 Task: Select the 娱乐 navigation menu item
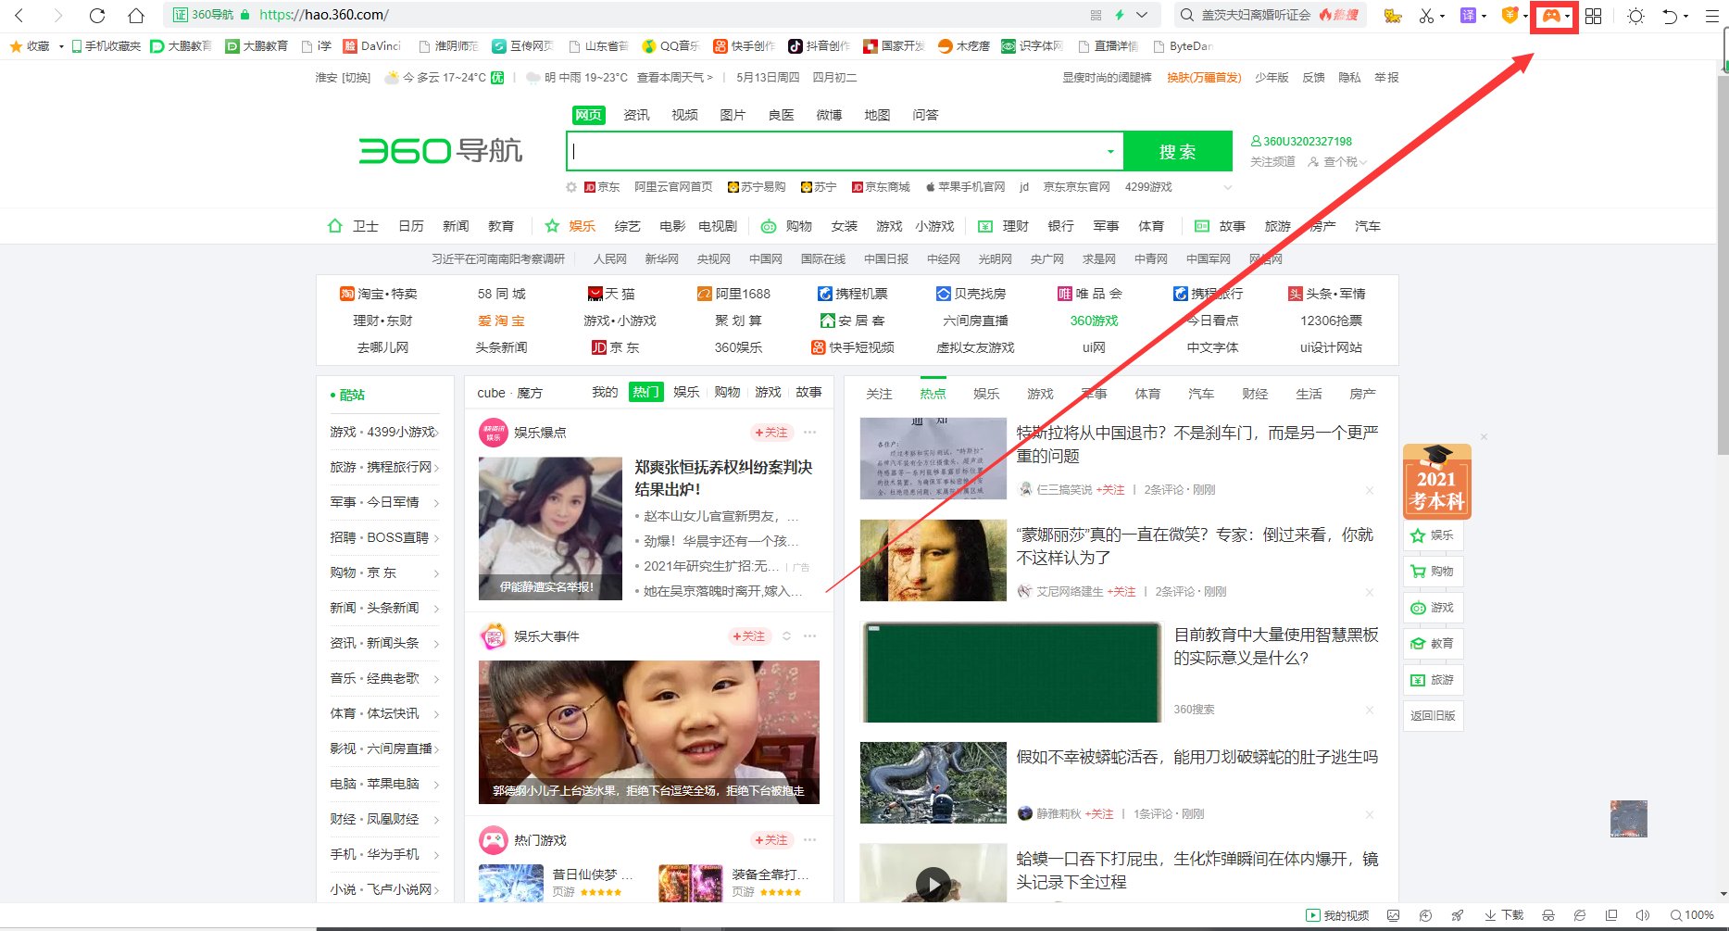[581, 225]
